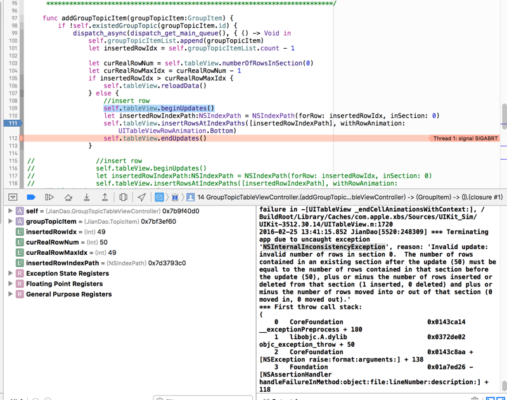Click line number 100 in the gutter
Viewport: 507px width, 400px height.
pyautogui.click(x=13, y=41)
